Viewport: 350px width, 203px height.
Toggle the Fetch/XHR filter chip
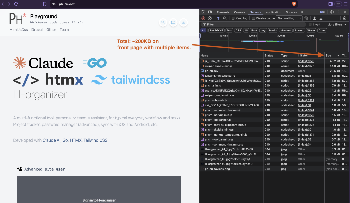(216, 31)
